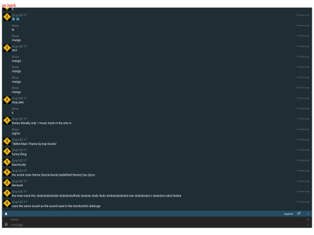
Task: Open the user profile icon in chat bar
Action: 6,214
